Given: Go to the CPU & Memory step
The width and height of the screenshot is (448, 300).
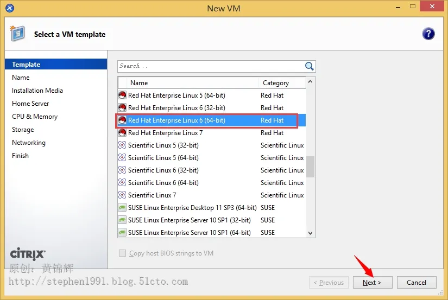Looking at the screenshot, I should coord(56,117).
